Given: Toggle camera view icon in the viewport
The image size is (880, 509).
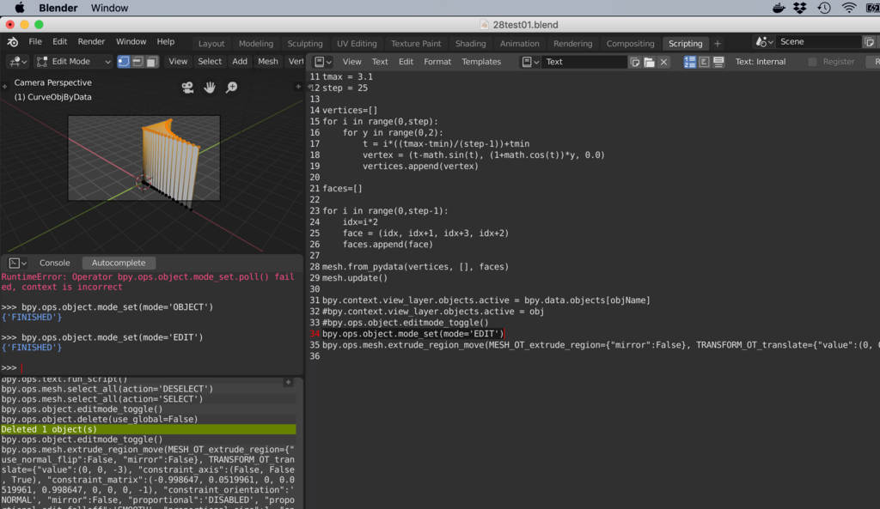Looking at the screenshot, I should 187,88.
